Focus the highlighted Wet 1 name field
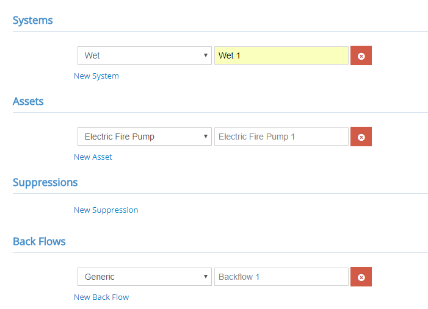 pos(281,55)
